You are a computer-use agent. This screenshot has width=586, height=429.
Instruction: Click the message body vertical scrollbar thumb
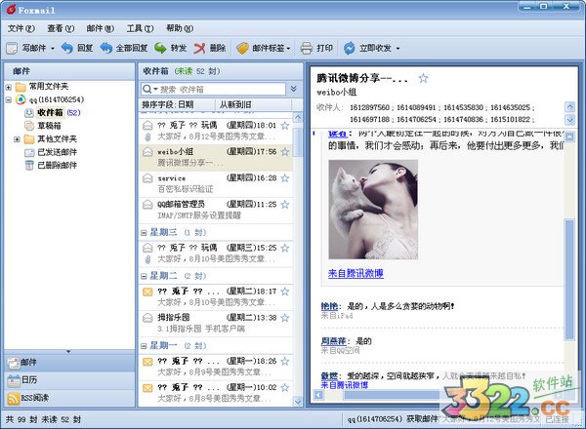[x=569, y=280]
